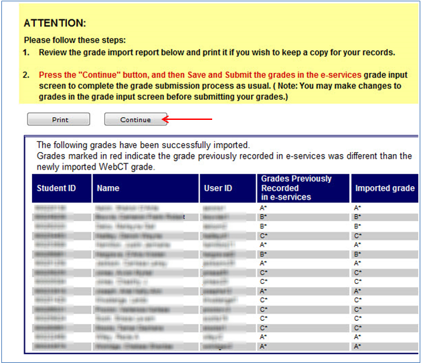Click the ATTENTION: heading
The width and height of the screenshot is (421, 363).
(55, 23)
